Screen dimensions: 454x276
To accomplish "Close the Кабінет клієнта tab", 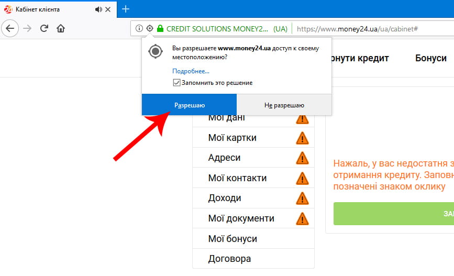I will click(108, 9).
